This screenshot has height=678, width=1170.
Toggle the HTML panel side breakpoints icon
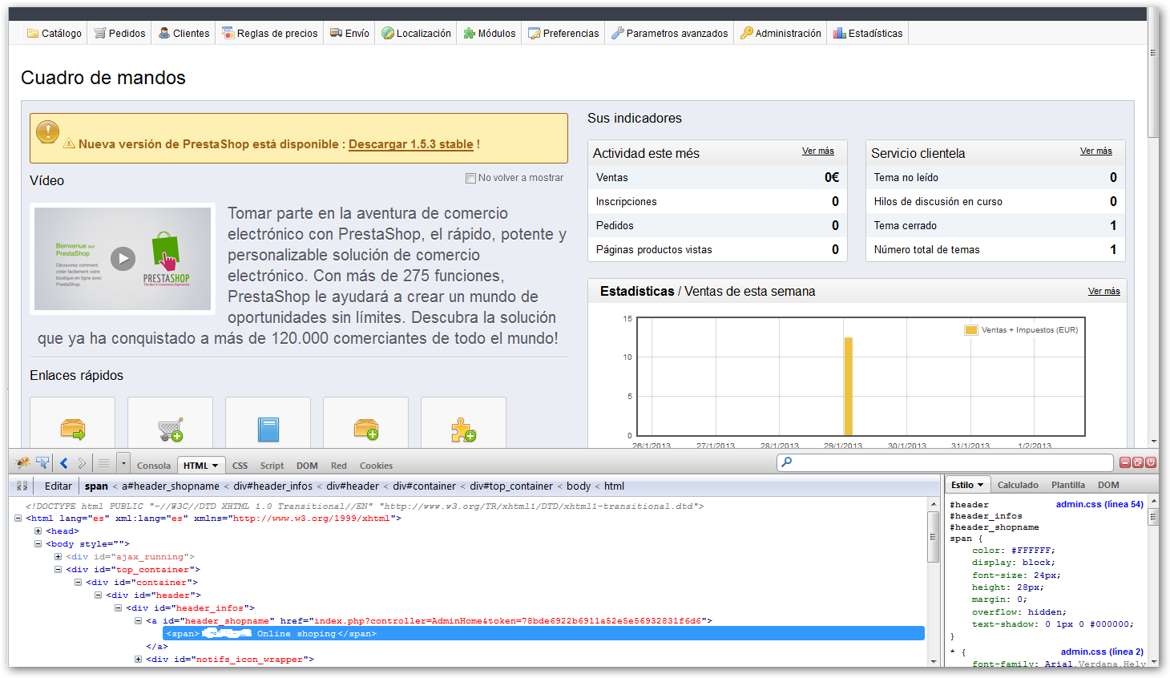pyautogui.click(x=22, y=486)
